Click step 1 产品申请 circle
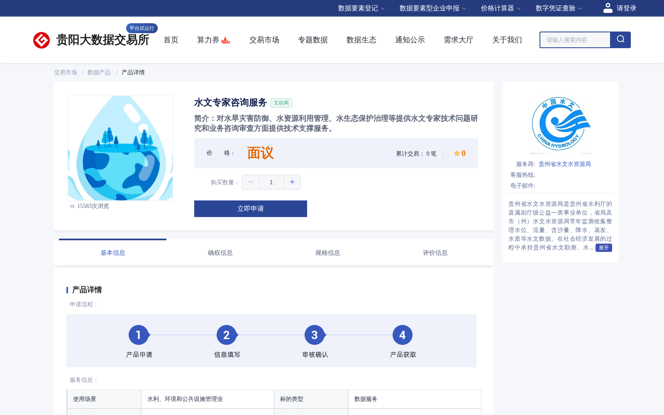This screenshot has height=415, width=664. 139,335
